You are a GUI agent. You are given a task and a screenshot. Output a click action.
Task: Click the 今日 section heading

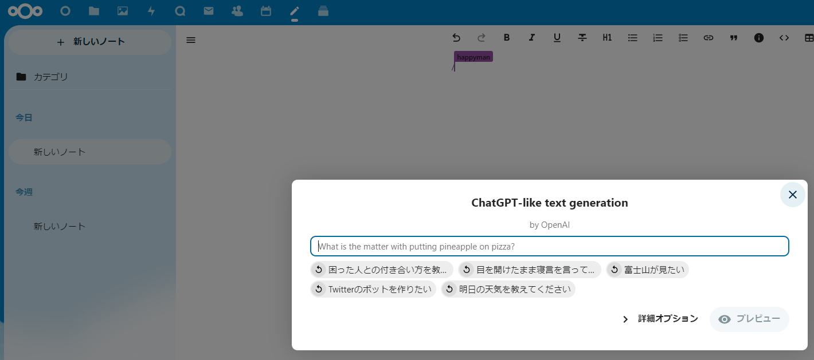(24, 117)
